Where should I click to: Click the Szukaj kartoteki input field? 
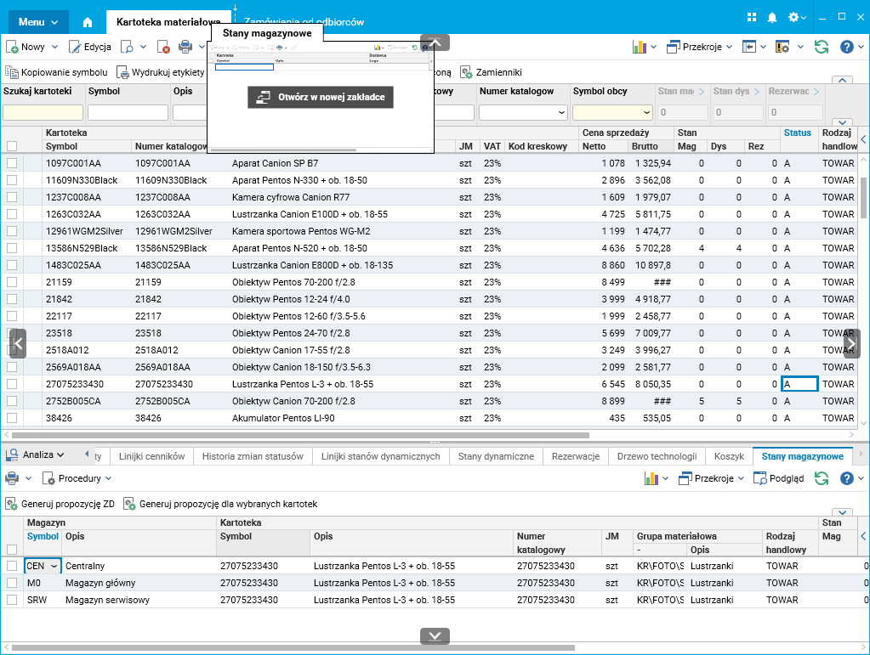[x=43, y=112]
